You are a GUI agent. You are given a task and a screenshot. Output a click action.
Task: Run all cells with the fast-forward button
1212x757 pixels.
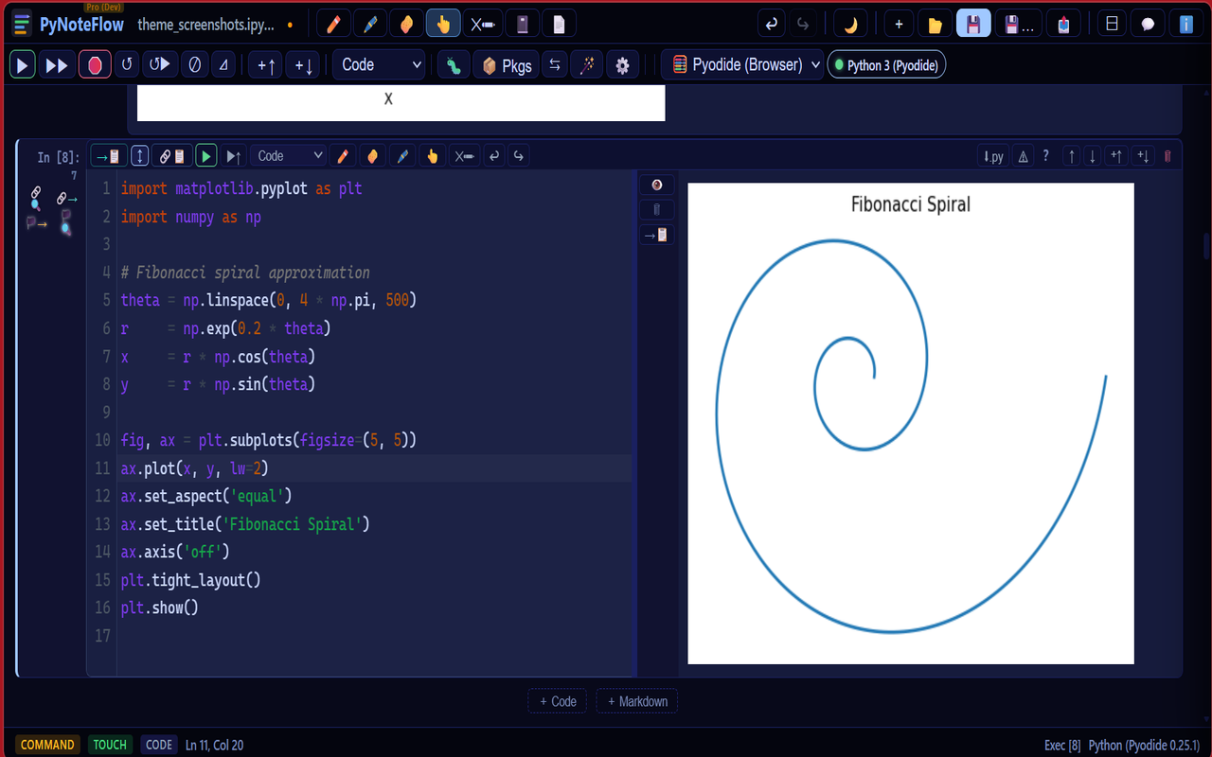tap(57, 65)
